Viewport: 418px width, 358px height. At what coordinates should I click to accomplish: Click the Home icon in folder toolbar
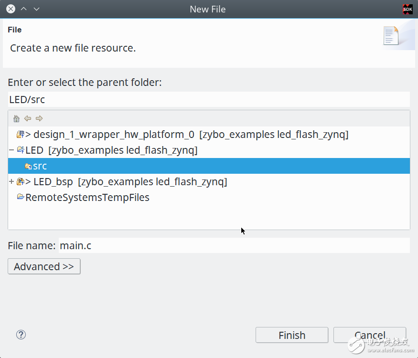17,118
